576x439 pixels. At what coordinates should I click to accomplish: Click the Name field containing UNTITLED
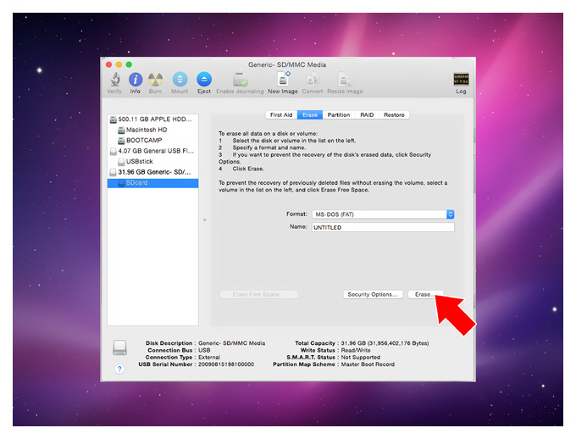click(x=383, y=227)
